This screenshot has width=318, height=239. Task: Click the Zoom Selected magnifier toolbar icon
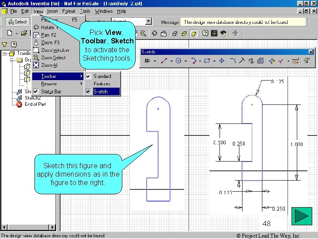[143, 33]
